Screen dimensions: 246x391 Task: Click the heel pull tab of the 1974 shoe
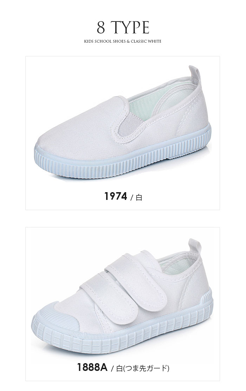[x=195, y=75]
